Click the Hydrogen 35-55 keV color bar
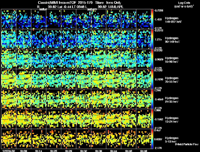The width and height of the screenshot is (200, 152). click(x=152, y=79)
